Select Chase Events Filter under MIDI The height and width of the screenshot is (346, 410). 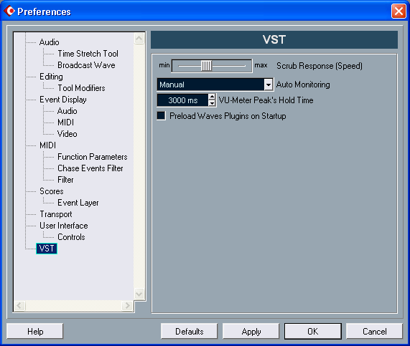click(x=90, y=168)
